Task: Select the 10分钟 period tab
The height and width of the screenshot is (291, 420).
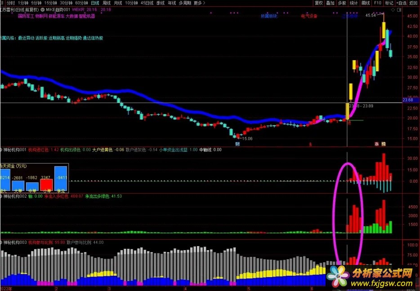Action: pyautogui.click(x=131, y=3)
